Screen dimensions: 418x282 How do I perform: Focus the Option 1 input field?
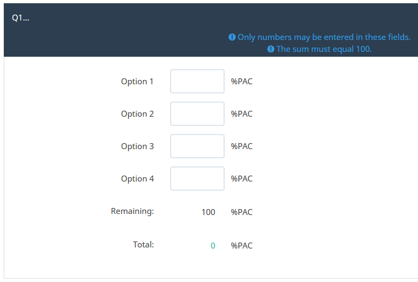point(197,82)
